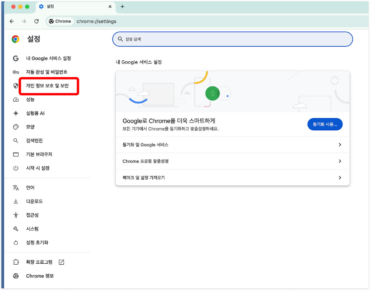Viewport: 372px width, 291px height.
Task: Expand the Chrome 프로필 맞춤설정 chevron
Action: pos(340,161)
